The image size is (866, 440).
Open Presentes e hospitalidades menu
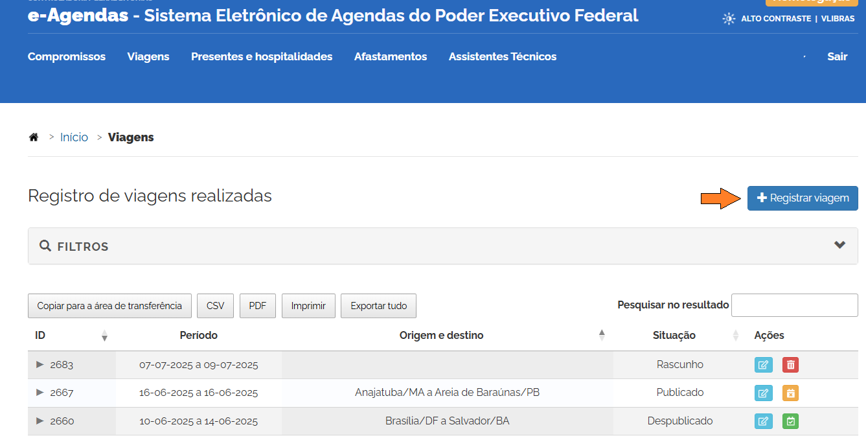(x=262, y=57)
